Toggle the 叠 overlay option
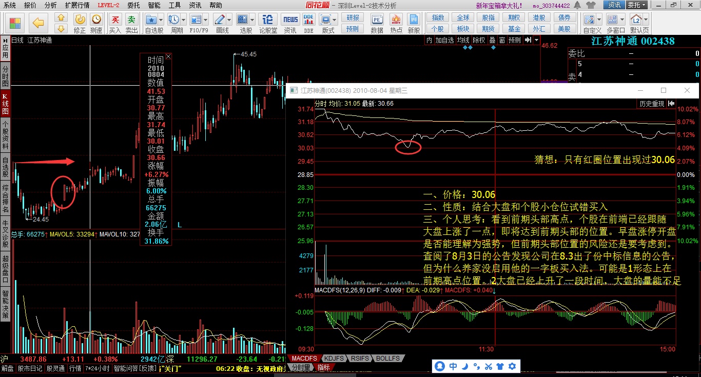 coord(492,40)
